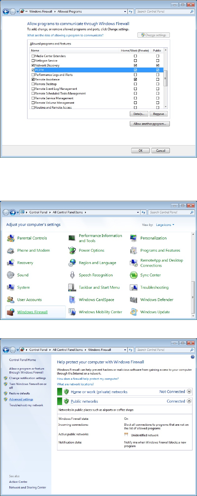197x496 pixels.
Task: Click Allow another program... button
Action: pyautogui.click(x=149, y=124)
